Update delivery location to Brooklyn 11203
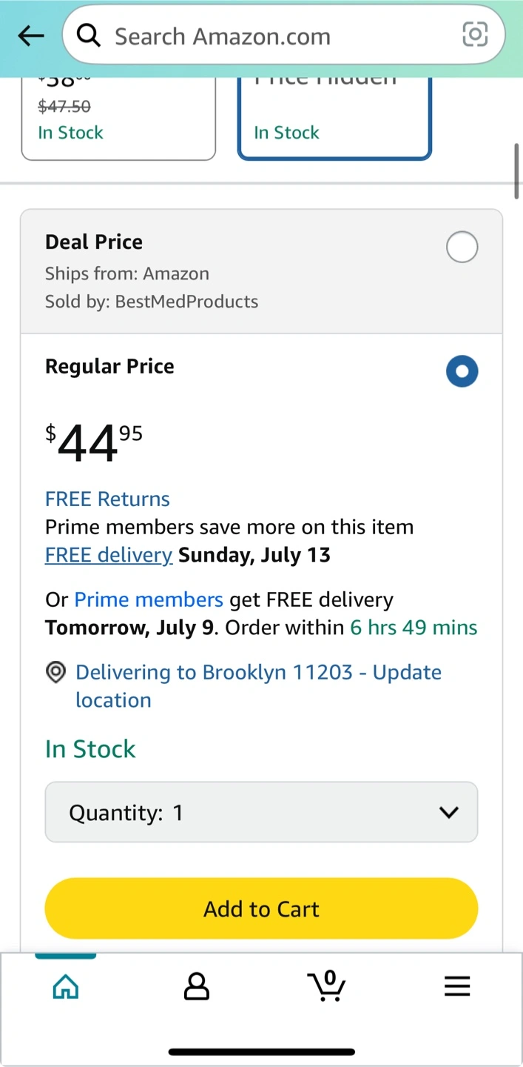This screenshot has height=1067, width=523. [258, 686]
